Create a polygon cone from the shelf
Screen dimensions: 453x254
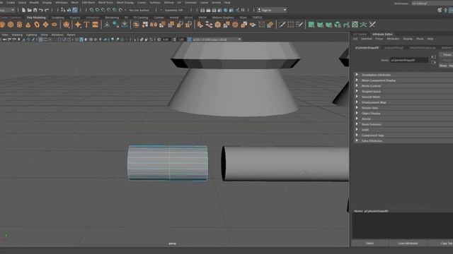[28, 25]
